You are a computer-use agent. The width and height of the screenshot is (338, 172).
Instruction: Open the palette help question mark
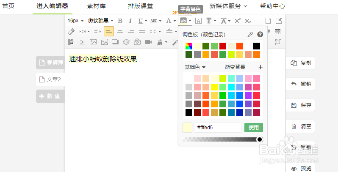tap(260, 34)
